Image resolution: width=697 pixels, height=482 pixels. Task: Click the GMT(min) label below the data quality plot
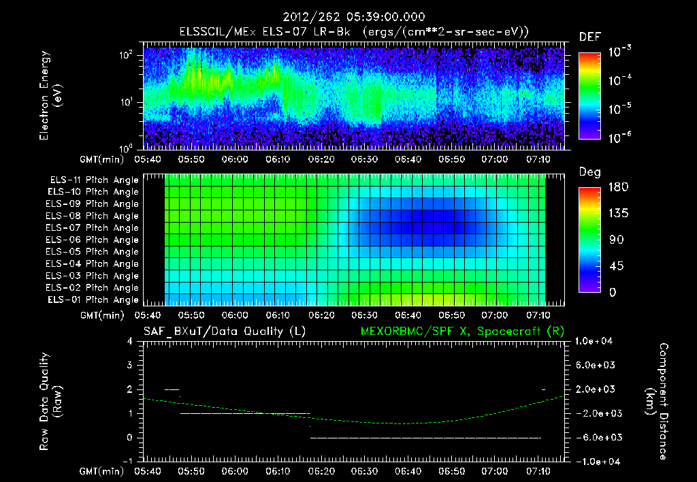(102, 472)
